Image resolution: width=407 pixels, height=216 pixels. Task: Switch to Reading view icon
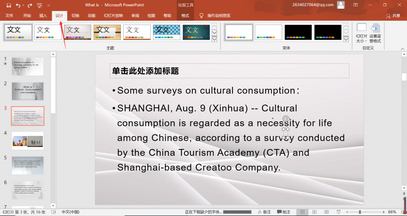[x=327, y=212]
